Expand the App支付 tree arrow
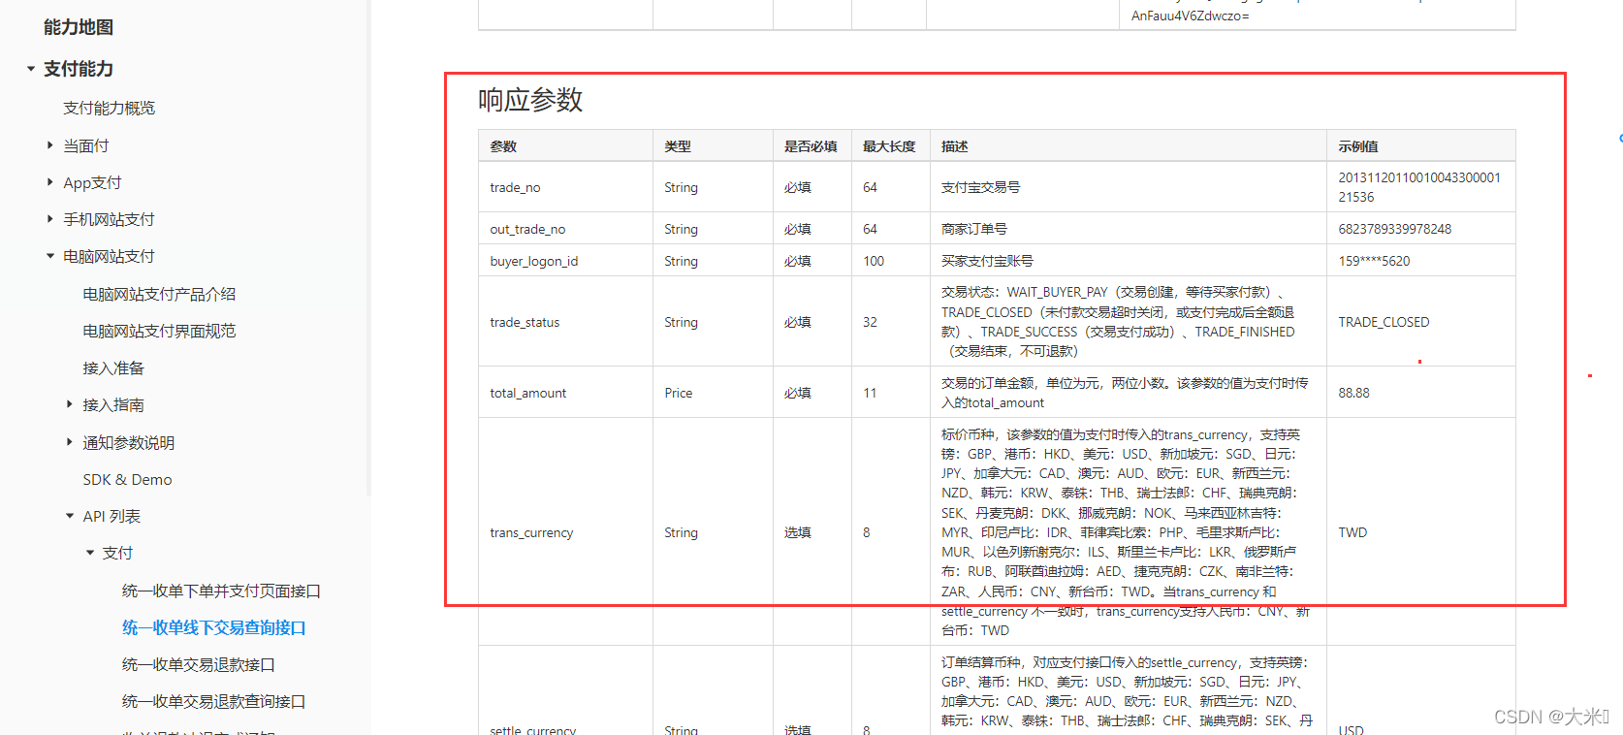1623x735 pixels. pos(50,182)
